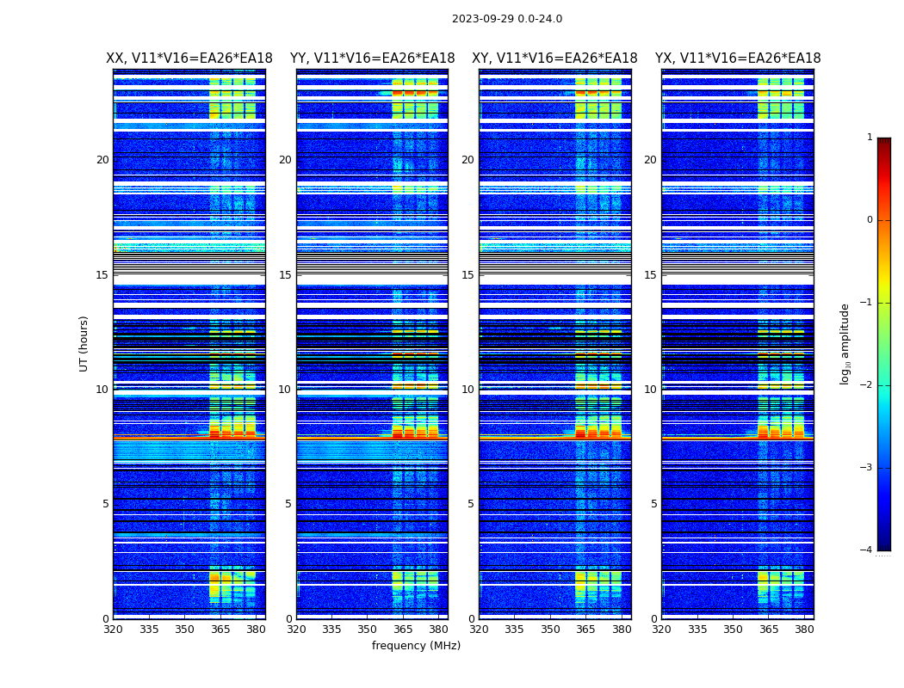The image size is (904, 688).
Task: Pick the dark red top of the colorbar
Action: pos(883,143)
